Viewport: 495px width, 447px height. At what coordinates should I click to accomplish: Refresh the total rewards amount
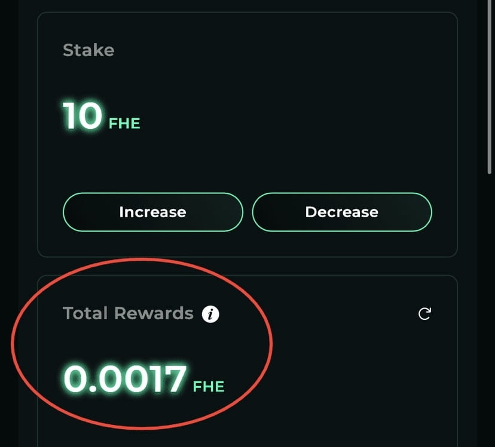tap(424, 314)
